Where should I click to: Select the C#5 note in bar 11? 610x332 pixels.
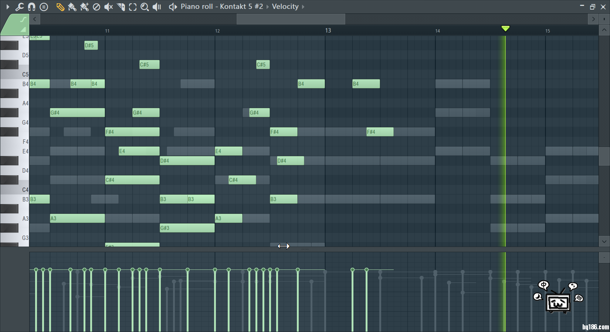pos(149,65)
